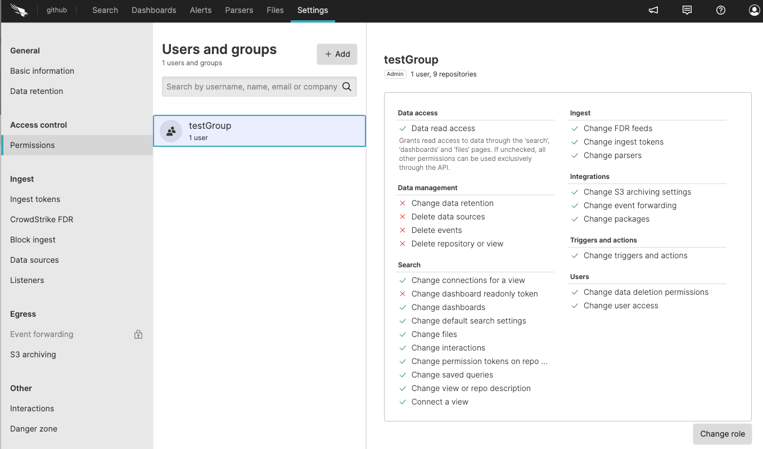This screenshot has width=763, height=449.
Task: Switch to the Dashboards tab
Action: (x=153, y=10)
